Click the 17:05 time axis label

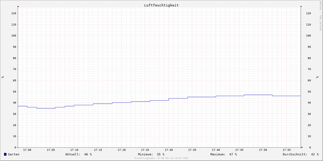(x=51, y=150)
